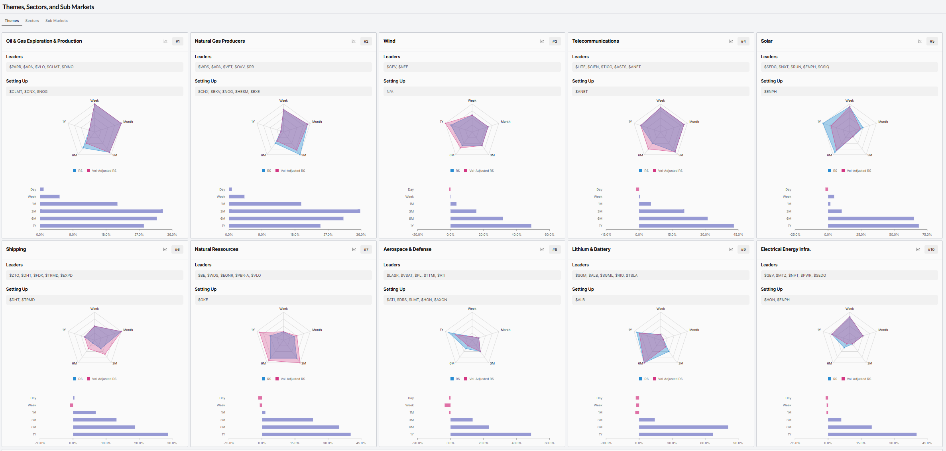The width and height of the screenshot is (946, 451).
Task: Open the Wind theme chart icon
Action: point(542,41)
